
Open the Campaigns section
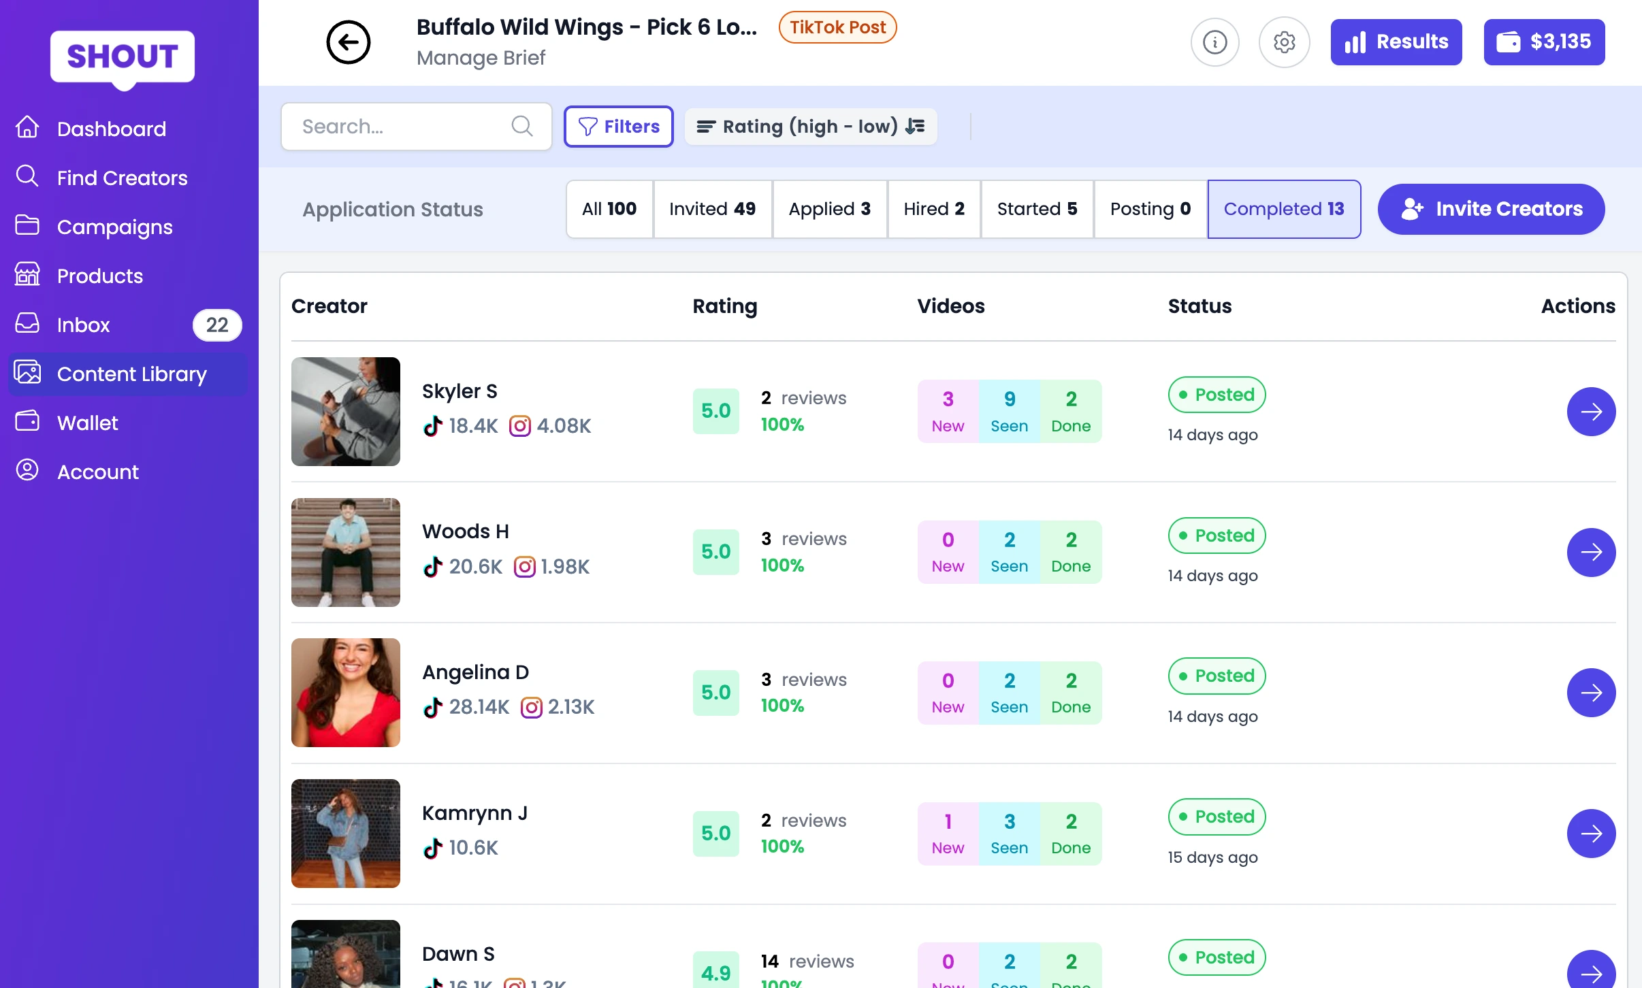114,227
